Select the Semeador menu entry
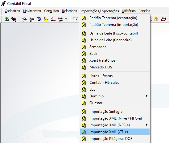The image size is (169, 143). pyautogui.click(x=115, y=47)
